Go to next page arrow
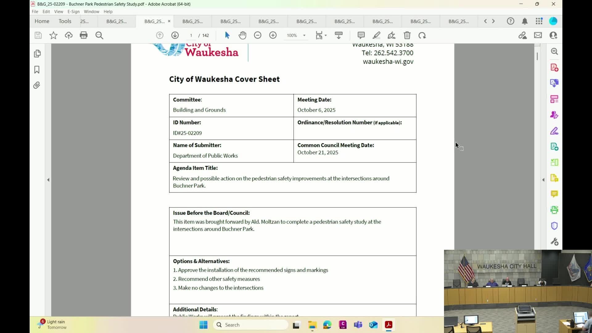Image resolution: width=592 pixels, height=333 pixels. coord(175,35)
